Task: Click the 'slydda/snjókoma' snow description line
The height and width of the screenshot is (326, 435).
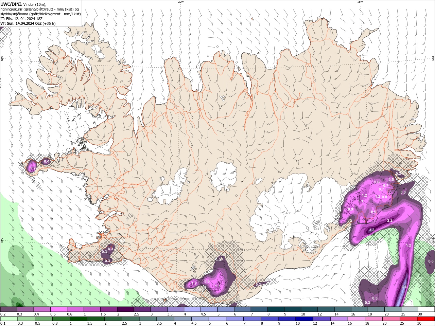Action: (40, 14)
